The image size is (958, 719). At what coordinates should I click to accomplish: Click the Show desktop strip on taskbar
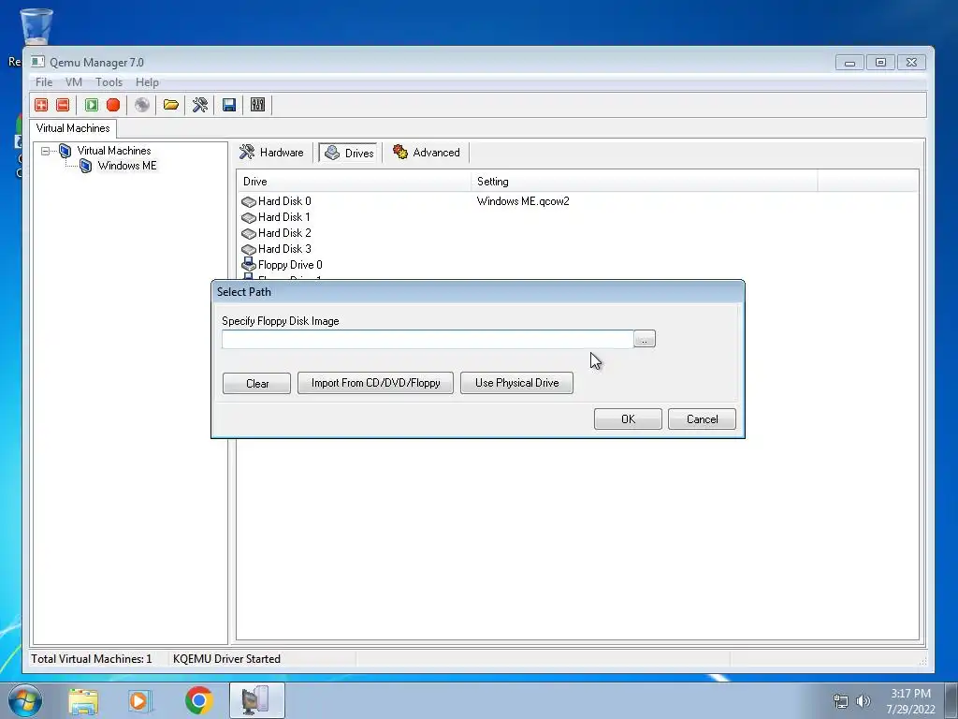coord(951,700)
